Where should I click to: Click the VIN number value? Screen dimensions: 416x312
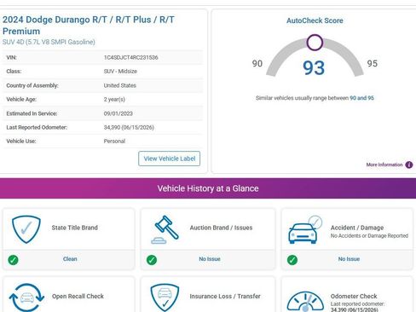click(130, 57)
